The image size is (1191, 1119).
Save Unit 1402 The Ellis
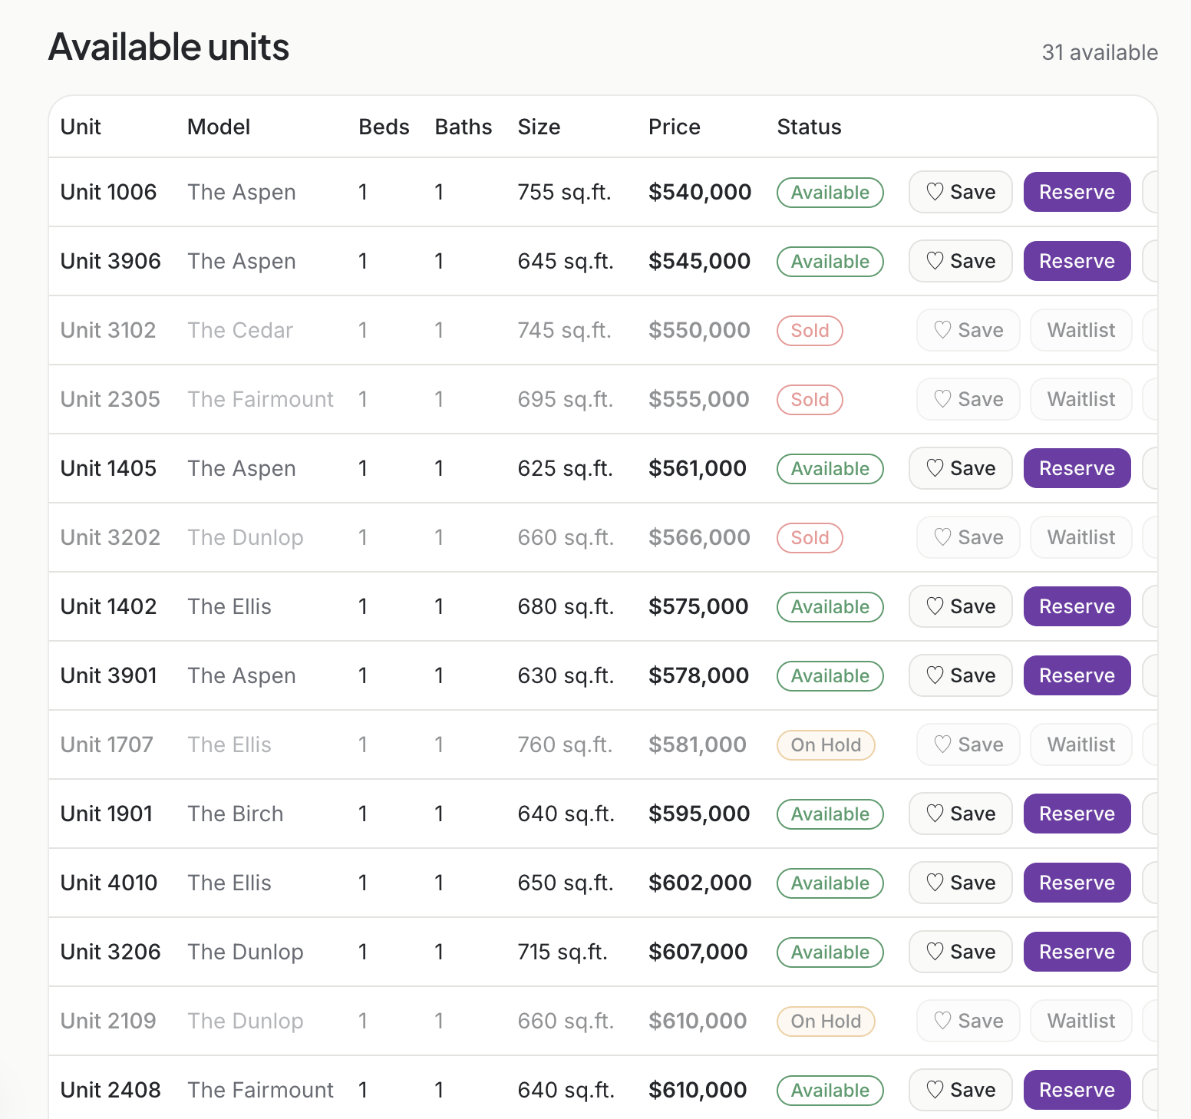point(961,606)
